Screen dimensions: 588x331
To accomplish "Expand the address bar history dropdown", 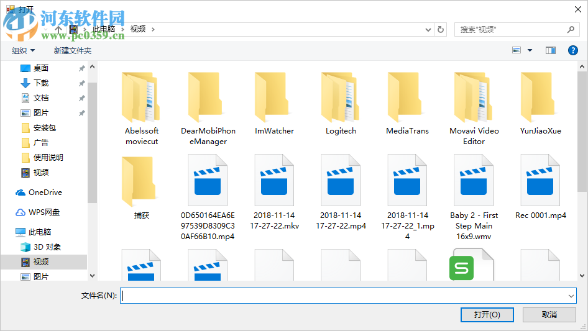I will click(428, 30).
